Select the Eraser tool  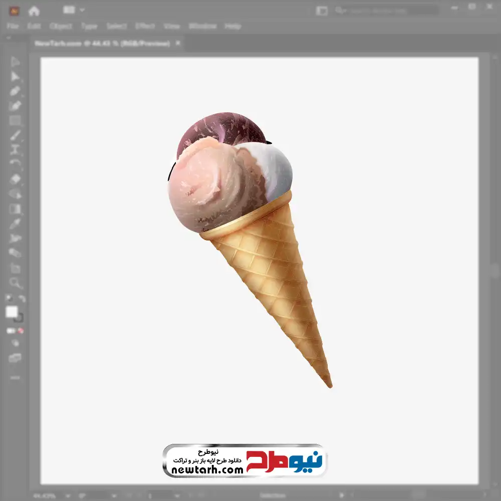pyautogui.click(x=15, y=179)
